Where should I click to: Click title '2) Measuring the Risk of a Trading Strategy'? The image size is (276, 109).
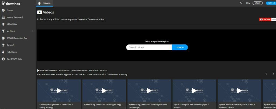pyautogui.click(x=102, y=105)
